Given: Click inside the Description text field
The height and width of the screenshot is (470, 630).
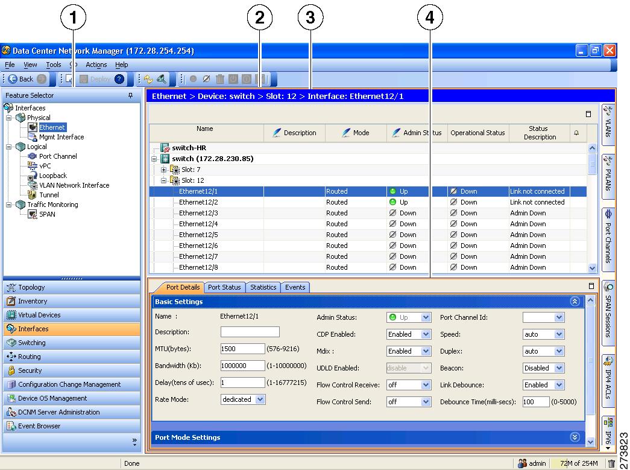Looking at the screenshot, I should (250, 331).
